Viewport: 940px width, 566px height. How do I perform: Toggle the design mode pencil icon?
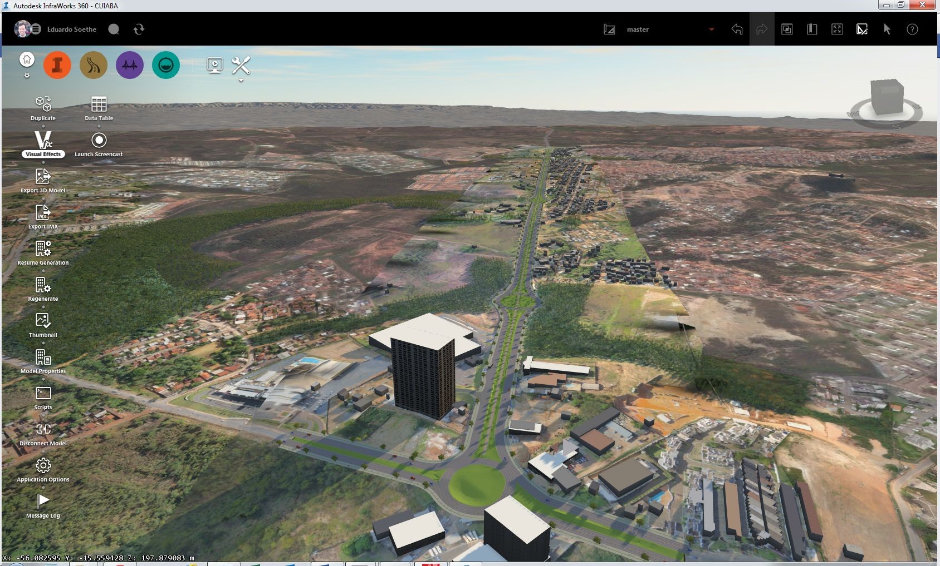tap(862, 29)
